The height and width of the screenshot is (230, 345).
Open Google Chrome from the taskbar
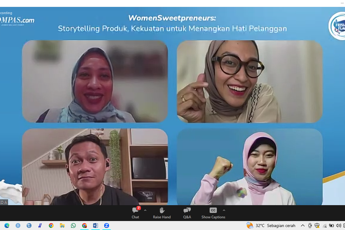(x=51, y=225)
